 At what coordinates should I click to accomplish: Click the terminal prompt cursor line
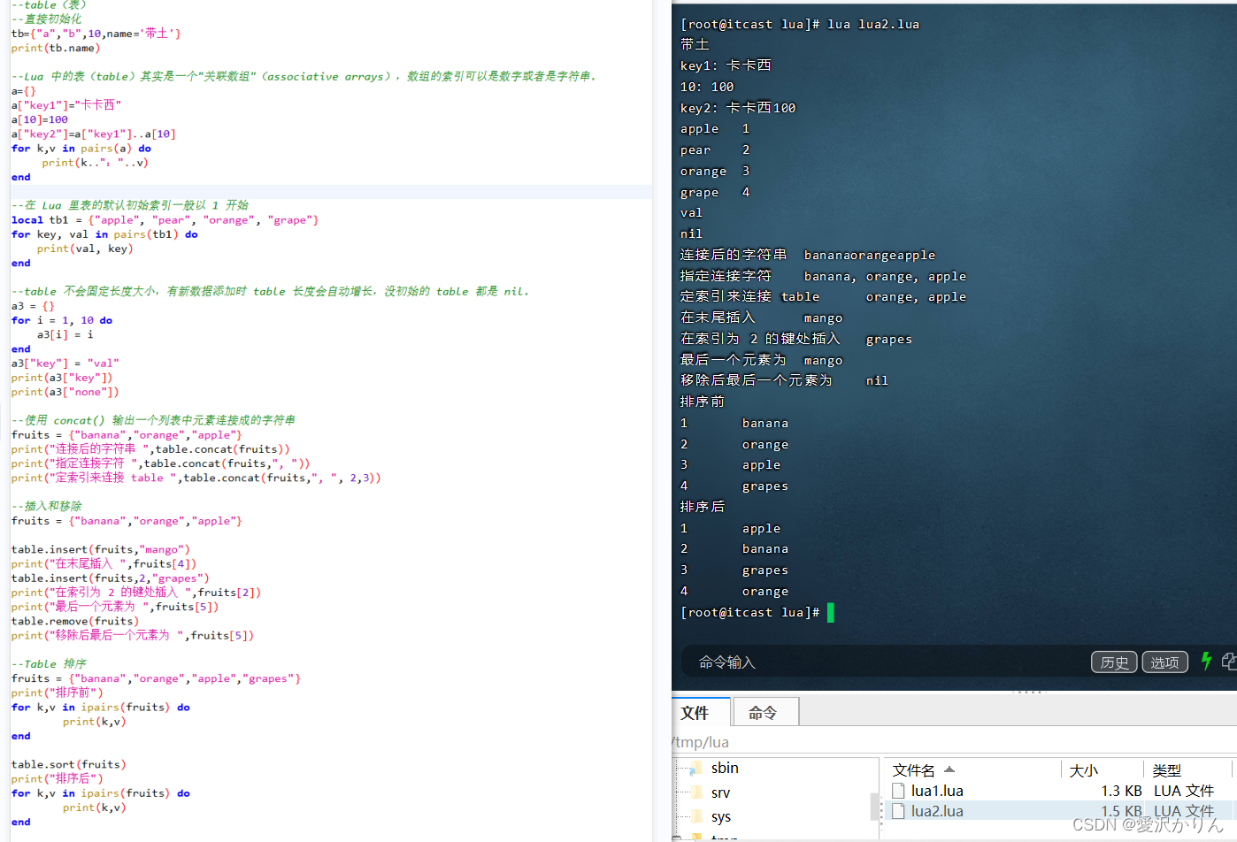(757, 612)
